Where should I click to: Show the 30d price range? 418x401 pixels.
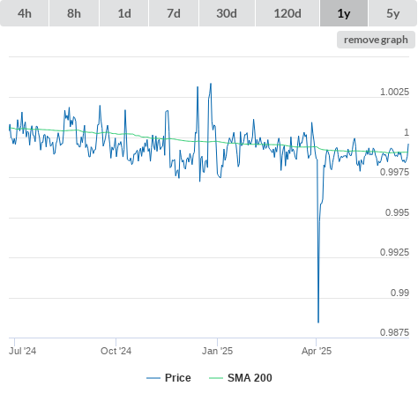point(227,13)
